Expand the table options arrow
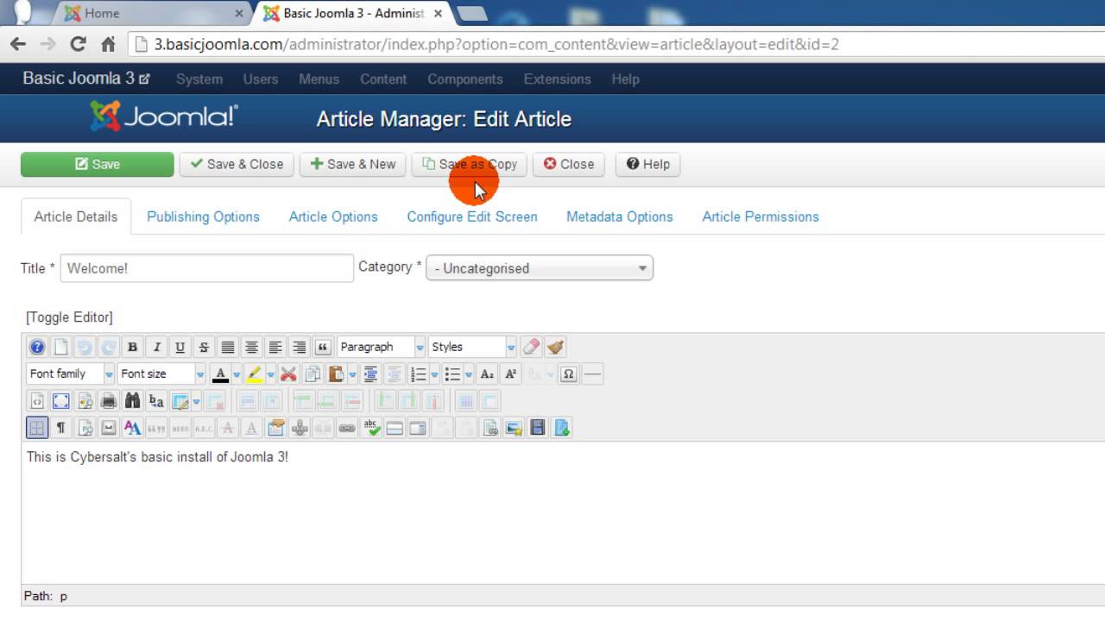This screenshot has width=1105, height=621. click(196, 401)
